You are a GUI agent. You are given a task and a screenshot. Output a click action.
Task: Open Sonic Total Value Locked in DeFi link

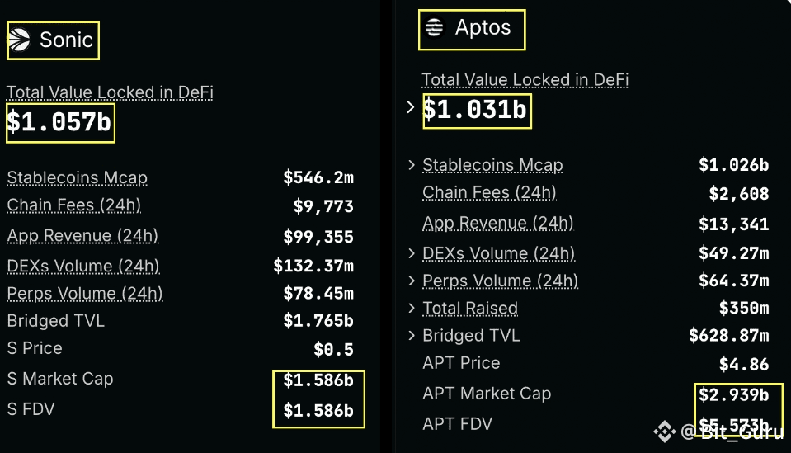click(x=110, y=92)
